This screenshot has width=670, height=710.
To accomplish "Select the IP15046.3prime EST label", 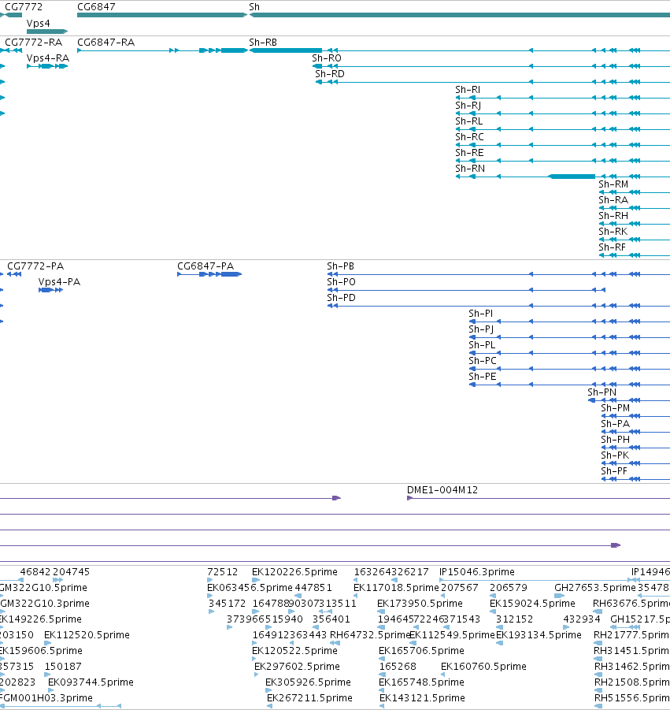I will [x=477, y=572].
